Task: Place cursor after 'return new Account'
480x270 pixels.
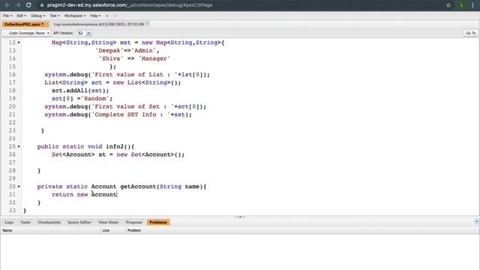Action: pyautogui.click(x=117, y=194)
